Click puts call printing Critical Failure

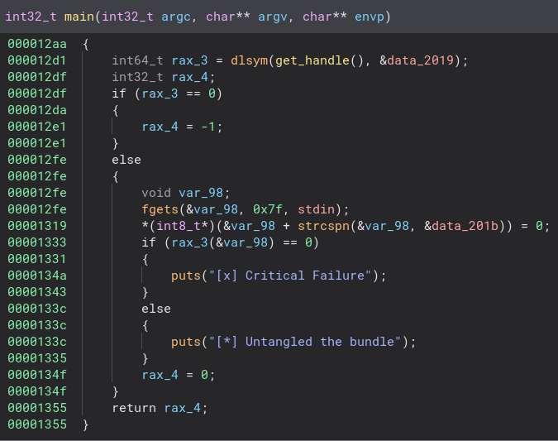[x=185, y=276]
